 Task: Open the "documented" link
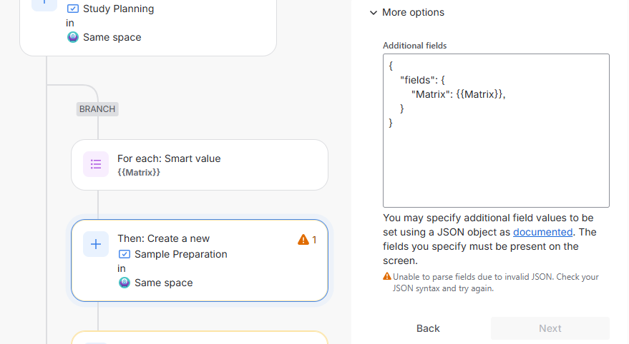pos(542,232)
